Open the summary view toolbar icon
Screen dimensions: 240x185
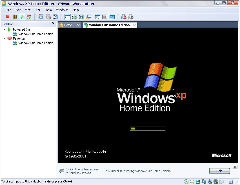(98, 17)
